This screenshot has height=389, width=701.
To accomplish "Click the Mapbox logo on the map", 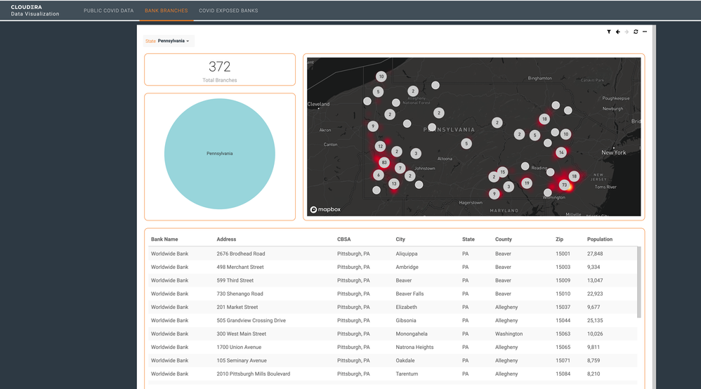I will point(325,209).
